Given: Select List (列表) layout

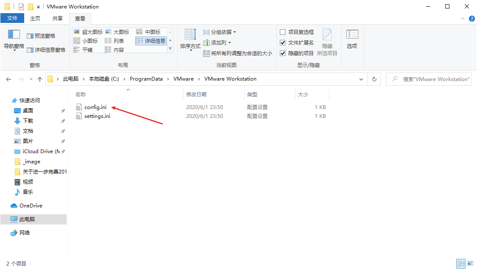Looking at the screenshot, I should tap(114, 41).
